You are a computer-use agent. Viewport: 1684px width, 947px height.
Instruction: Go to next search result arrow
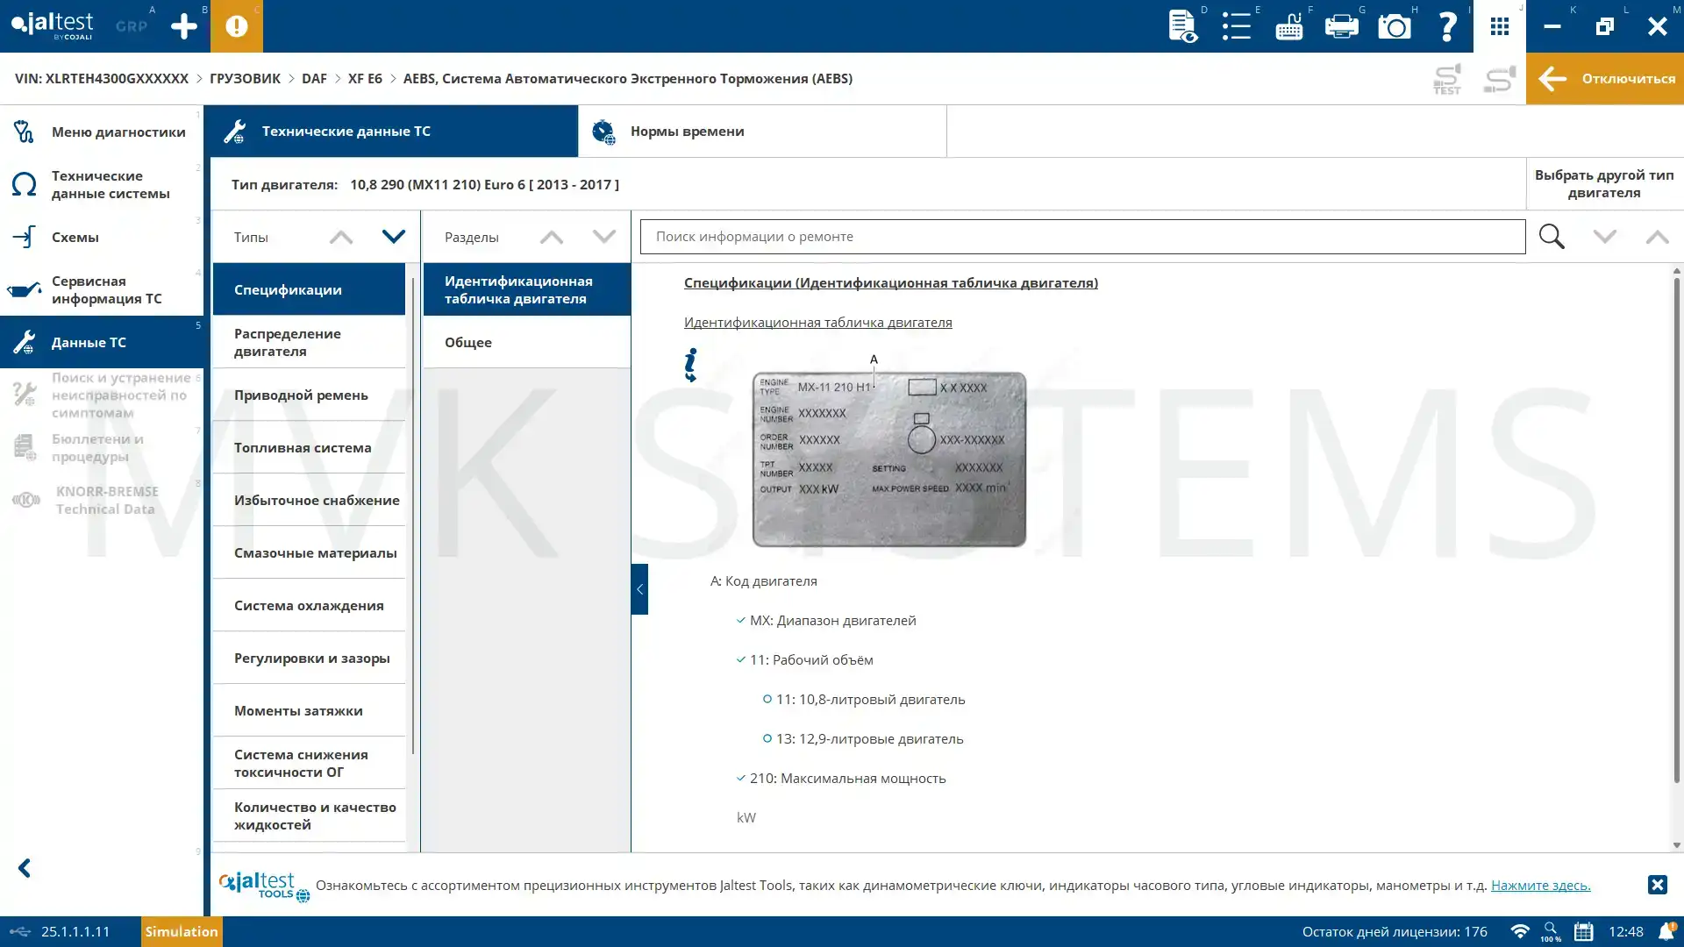(1605, 237)
